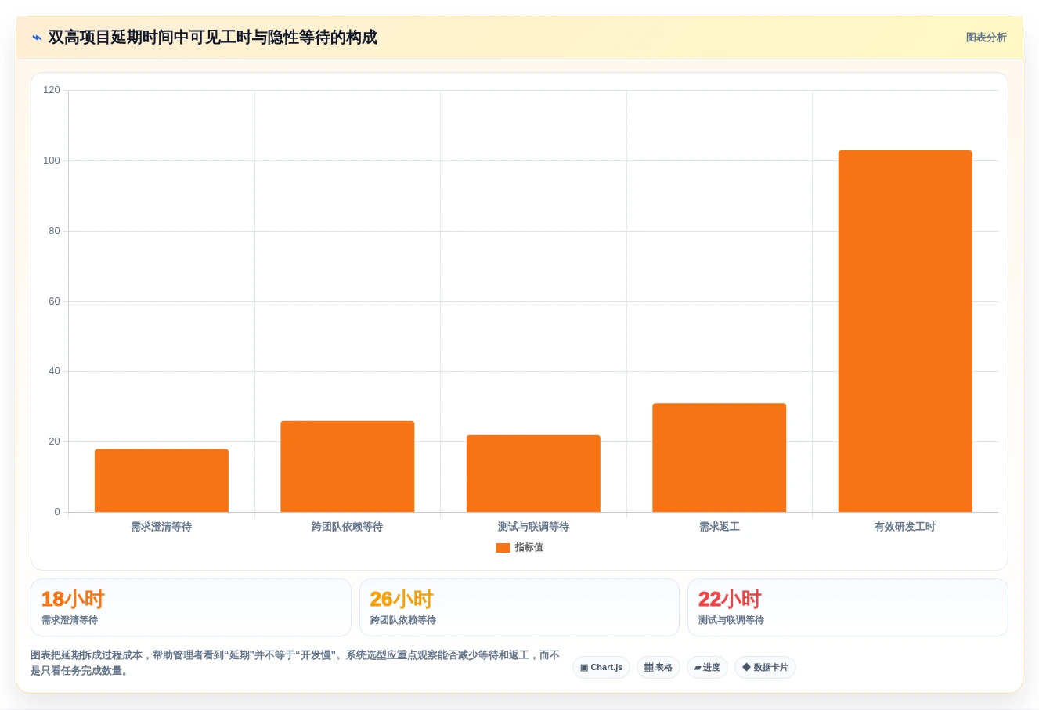
Task: Click the orange legend swatch for 指标值
Action: tap(503, 548)
